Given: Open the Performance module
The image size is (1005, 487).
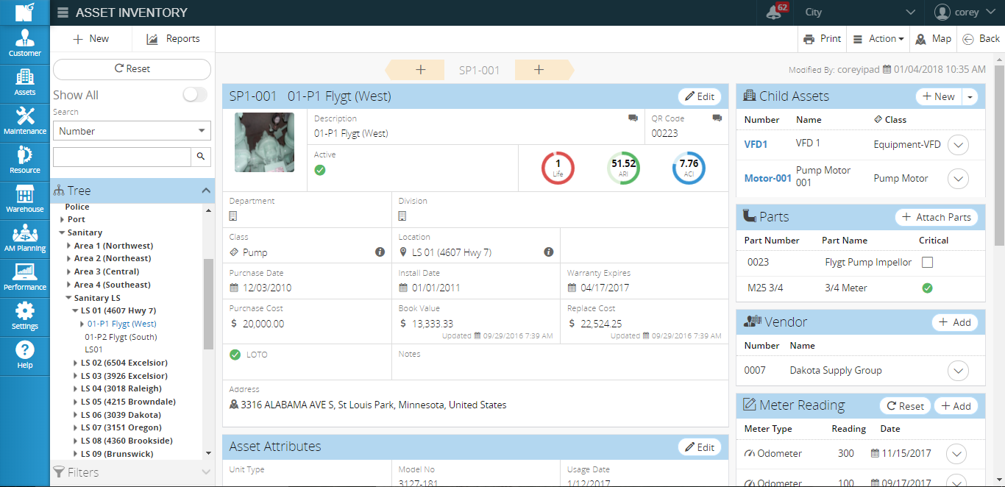Looking at the screenshot, I should (x=24, y=277).
